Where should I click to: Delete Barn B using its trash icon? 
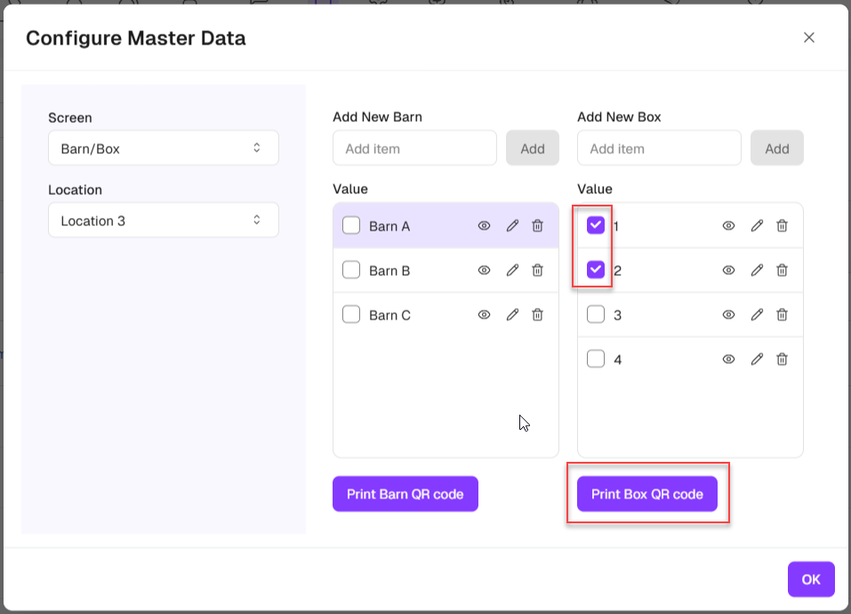[537, 271]
